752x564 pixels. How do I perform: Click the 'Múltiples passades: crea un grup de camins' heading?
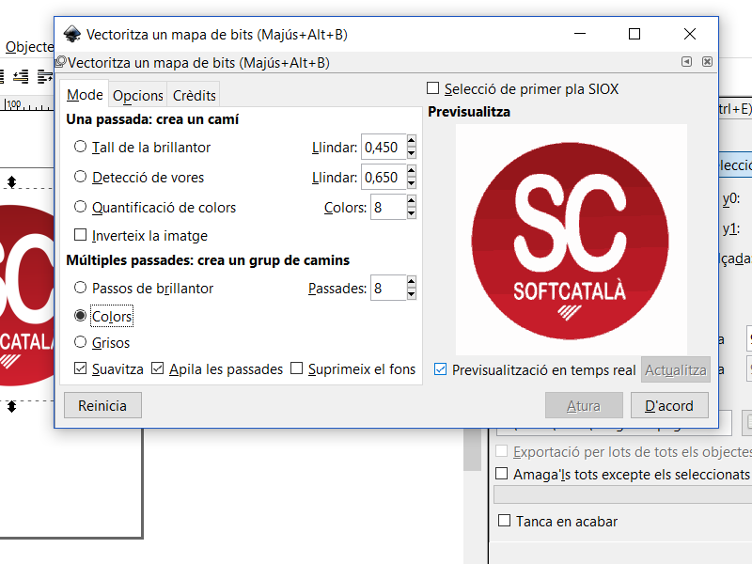[x=208, y=260]
